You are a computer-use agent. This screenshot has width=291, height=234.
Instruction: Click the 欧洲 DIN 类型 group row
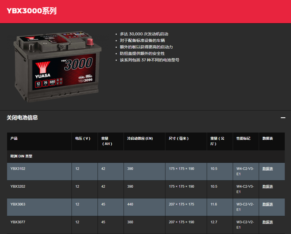pyautogui.click(x=146, y=156)
